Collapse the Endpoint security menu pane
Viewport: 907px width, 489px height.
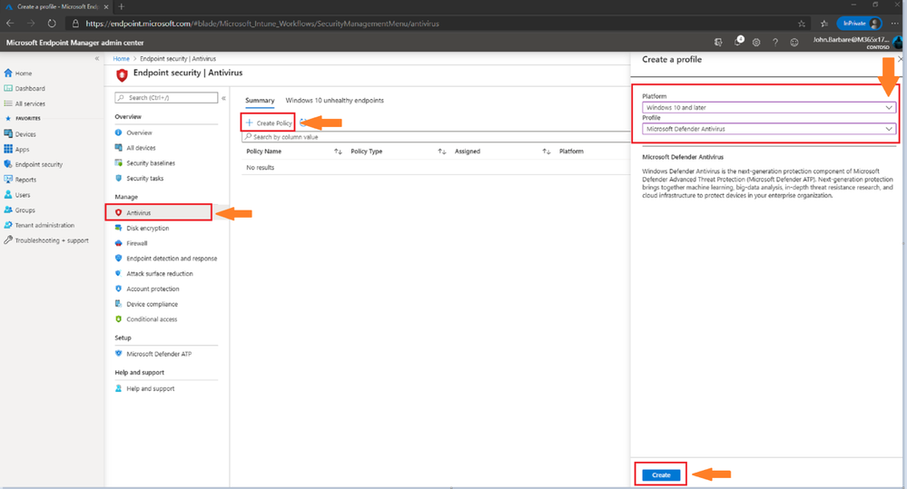tap(224, 98)
